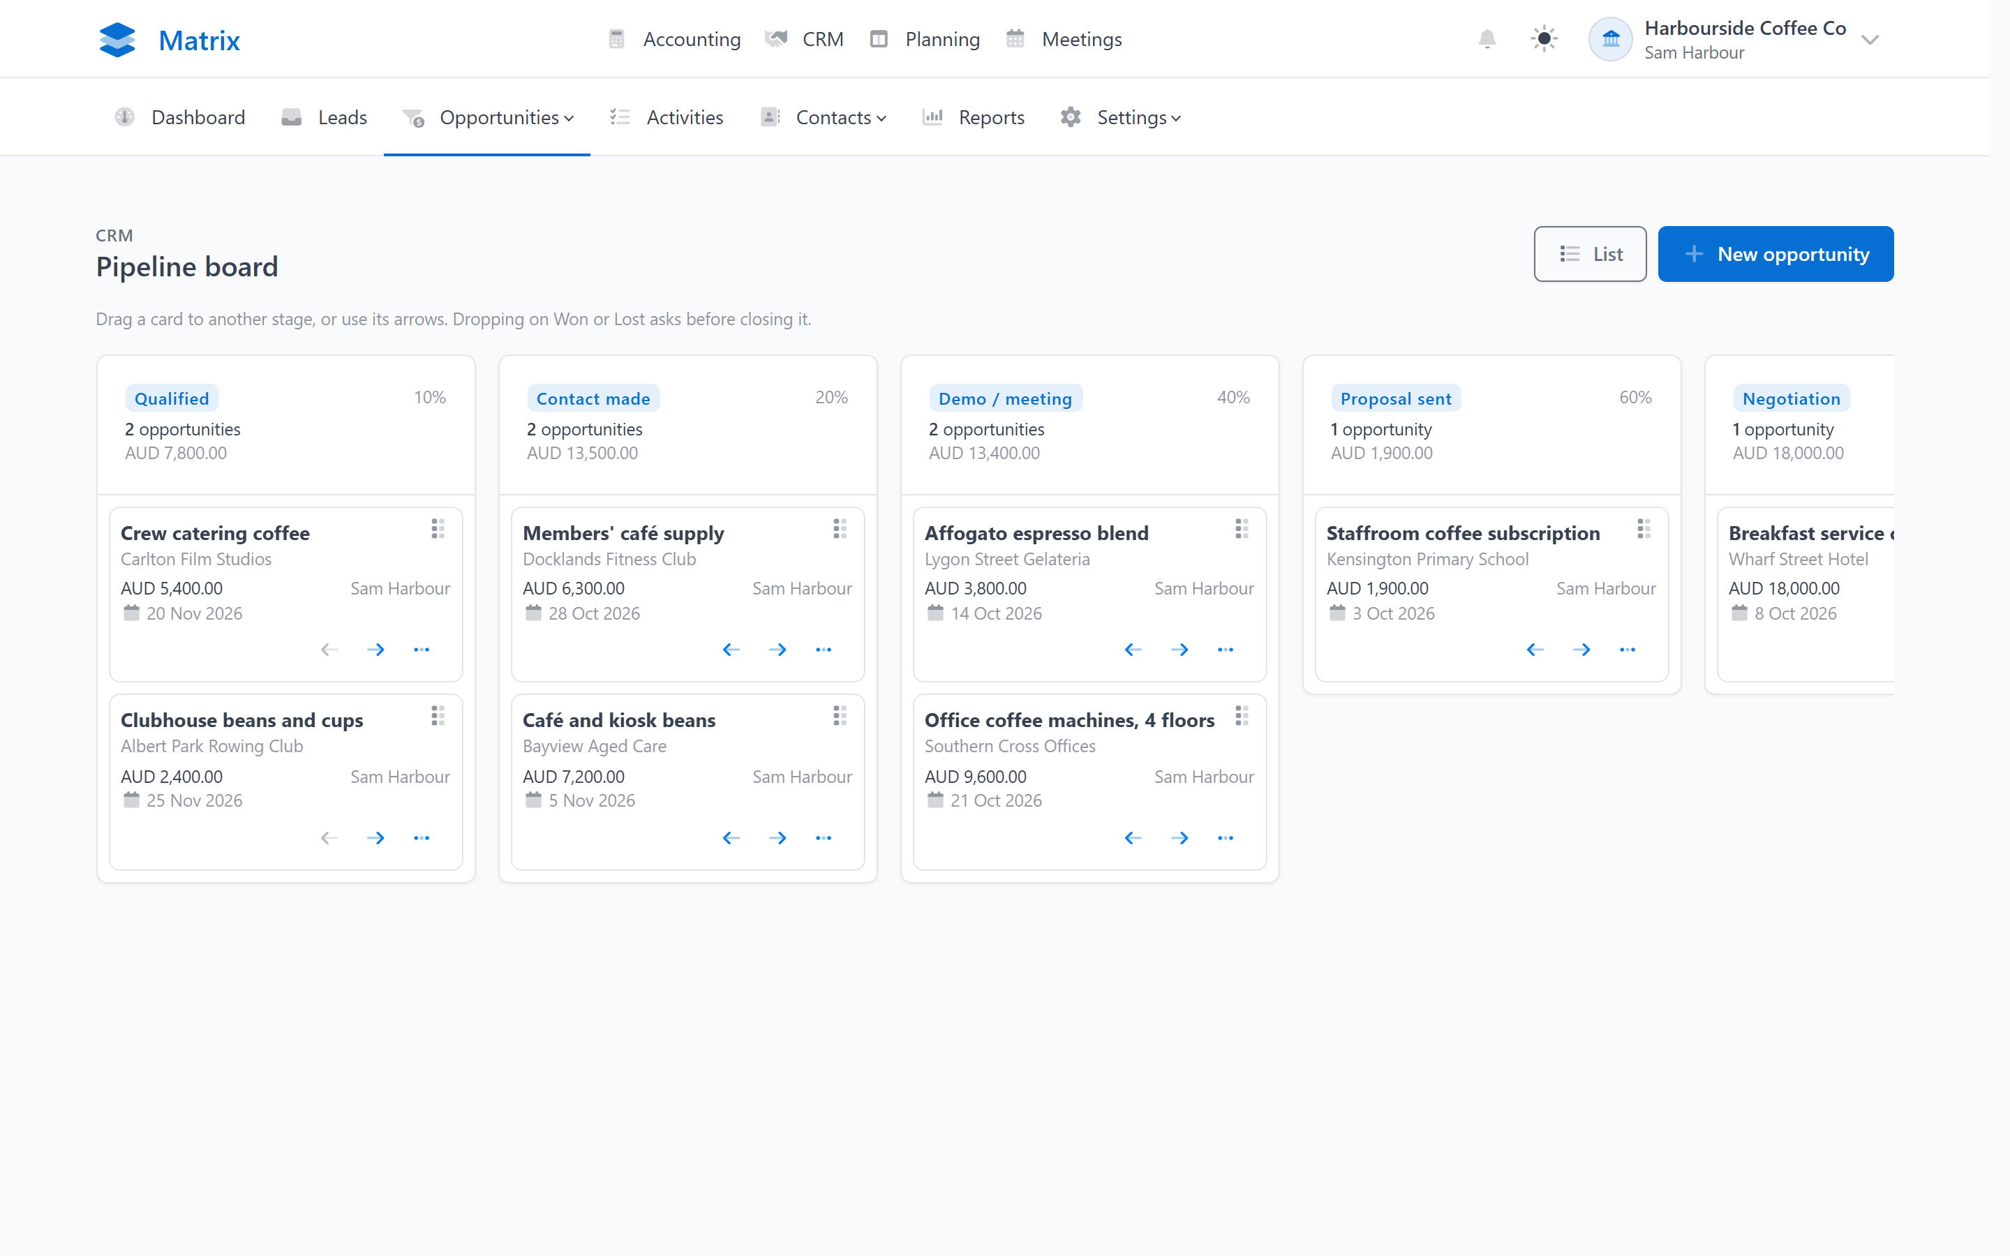This screenshot has height=1256, width=2010.
Task: Open the Crew catering coffee opportunity title
Action: tap(215, 533)
